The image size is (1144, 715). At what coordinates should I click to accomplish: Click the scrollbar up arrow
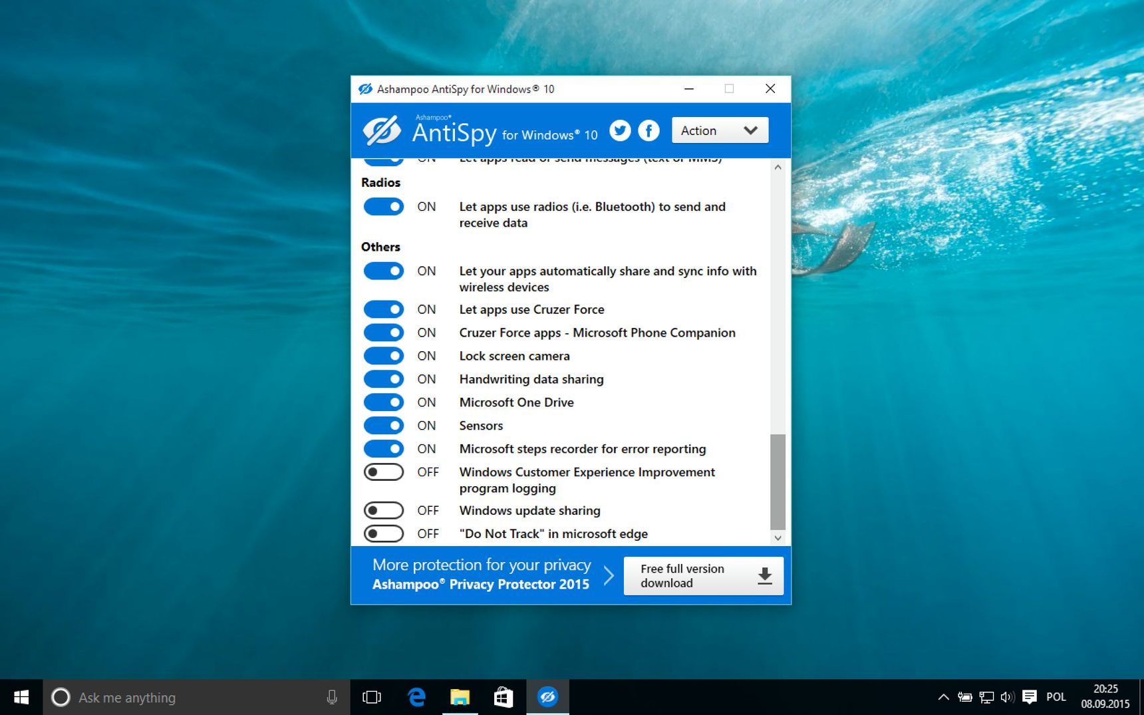point(778,168)
